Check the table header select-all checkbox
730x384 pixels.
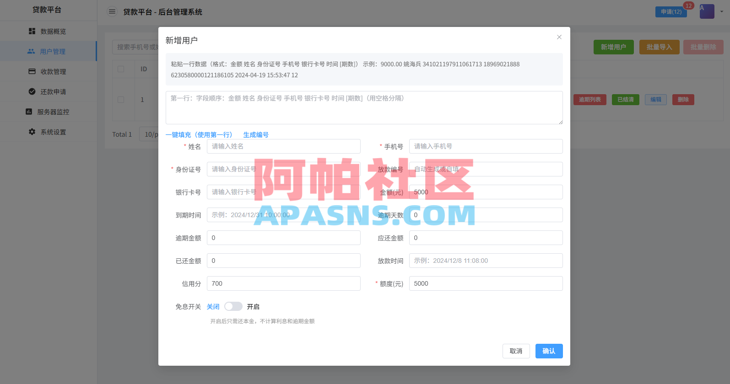pos(121,69)
